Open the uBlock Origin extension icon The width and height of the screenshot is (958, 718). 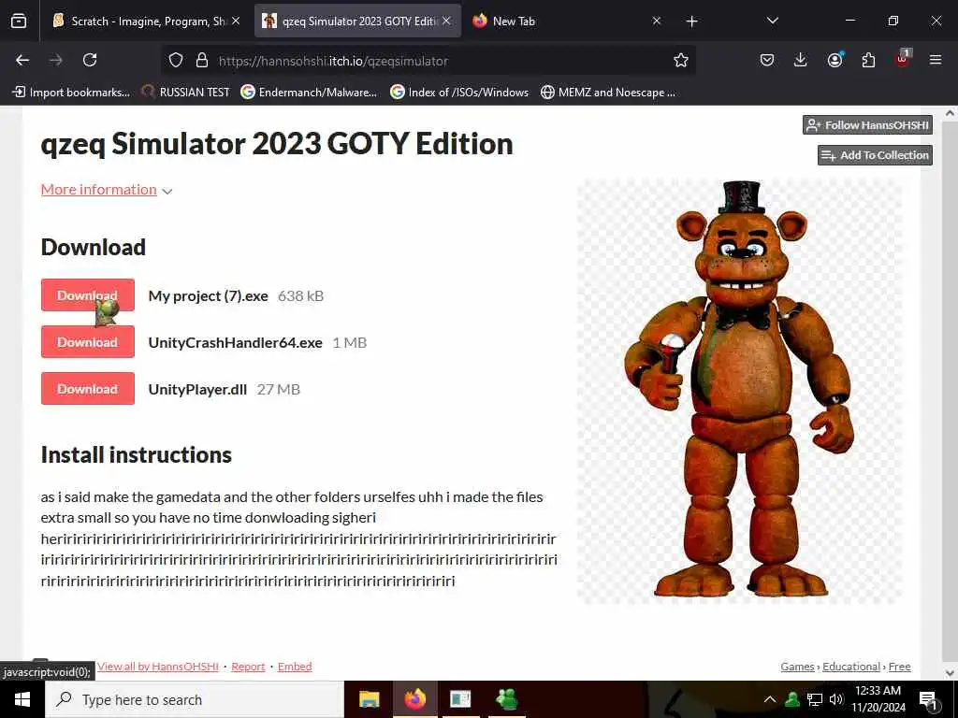(903, 59)
